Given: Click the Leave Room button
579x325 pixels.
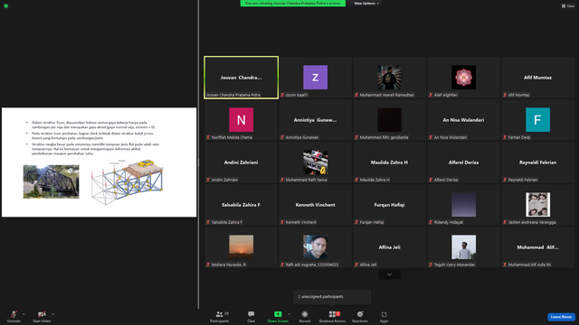Looking at the screenshot, I should [561, 317].
